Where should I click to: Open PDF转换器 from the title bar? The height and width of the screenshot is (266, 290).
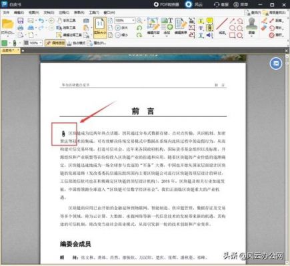pyautogui.click(x=167, y=4)
